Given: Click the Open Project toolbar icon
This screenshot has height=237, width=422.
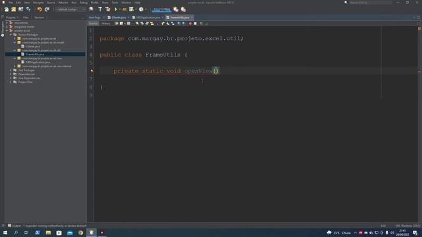Looking at the screenshot, I should (x=20, y=9).
